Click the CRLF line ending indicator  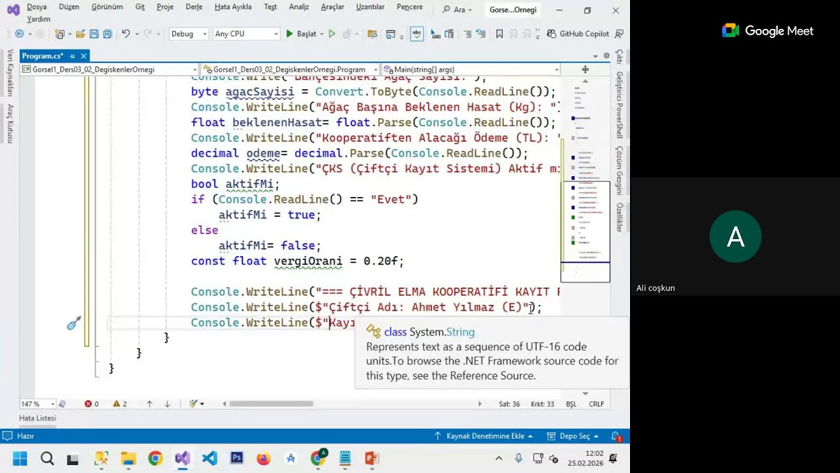[597, 404]
